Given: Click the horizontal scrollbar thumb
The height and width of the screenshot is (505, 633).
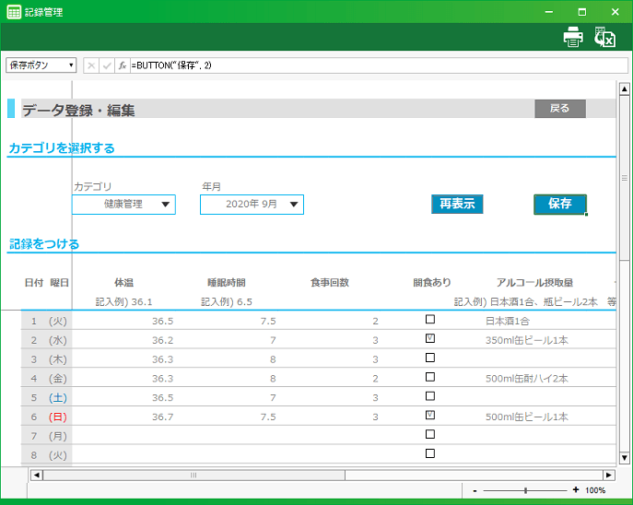Looking at the screenshot, I should 193,476.
